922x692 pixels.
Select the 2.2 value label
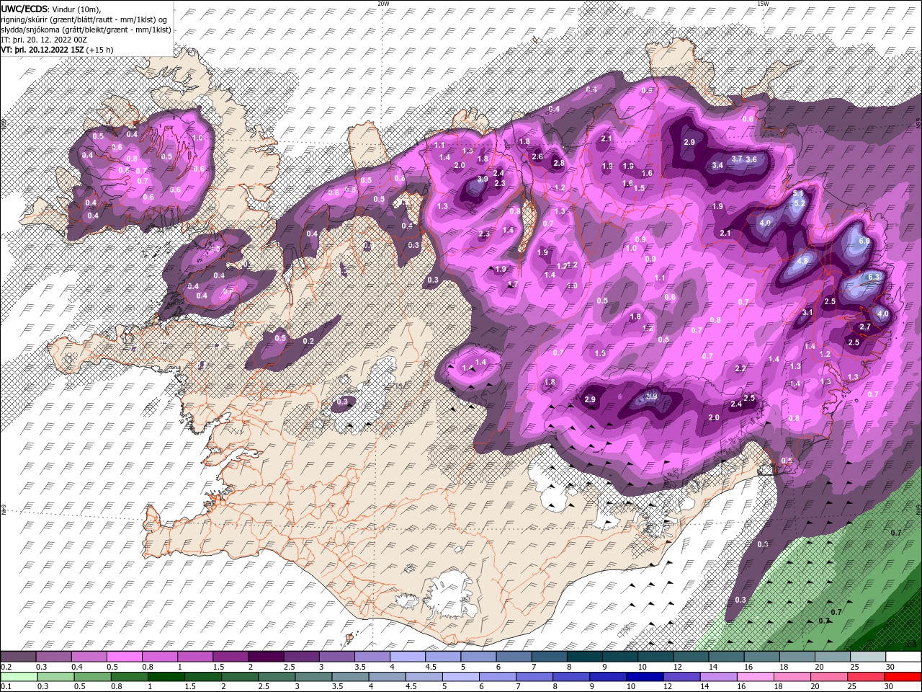pos(740,368)
